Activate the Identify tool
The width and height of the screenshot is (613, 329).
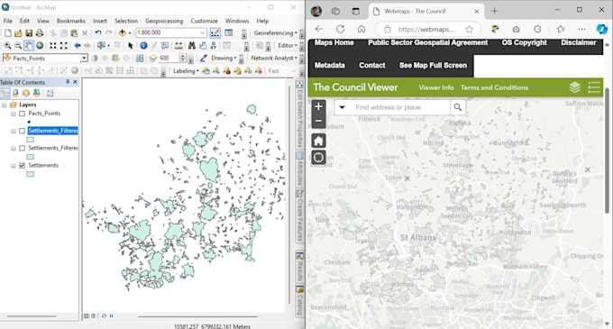pyautogui.click(x=143, y=45)
